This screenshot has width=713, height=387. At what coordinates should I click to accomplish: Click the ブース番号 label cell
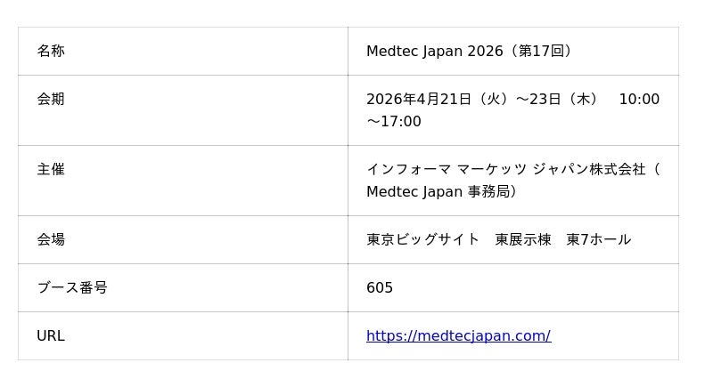coord(71,288)
